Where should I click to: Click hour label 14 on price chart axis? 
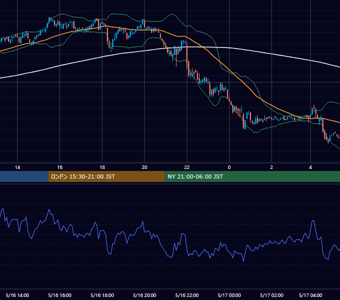tap(17, 167)
